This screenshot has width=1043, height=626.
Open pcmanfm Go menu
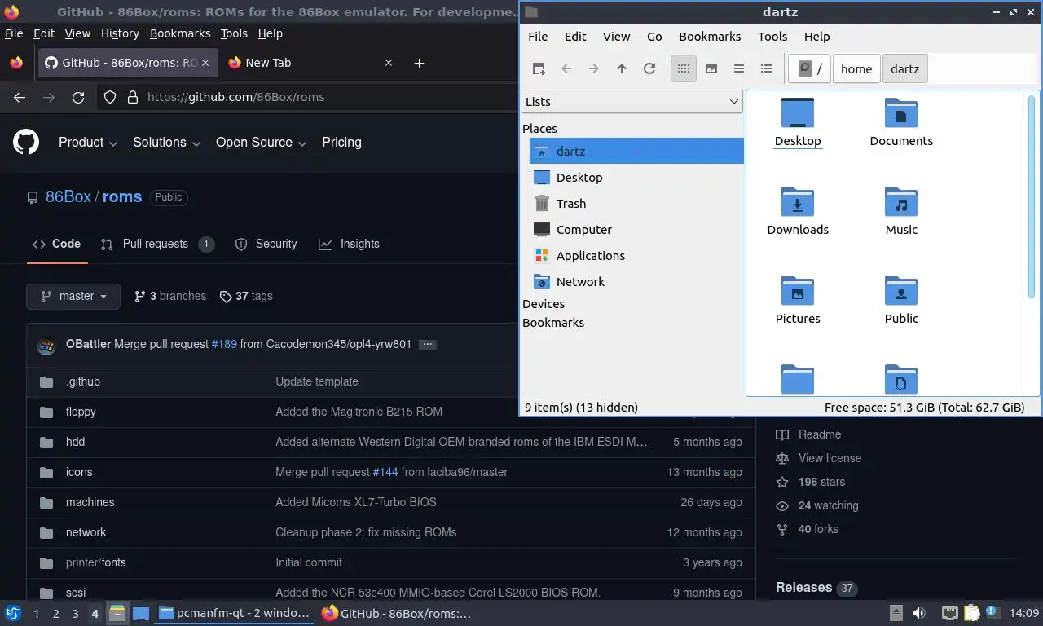pyautogui.click(x=654, y=37)
